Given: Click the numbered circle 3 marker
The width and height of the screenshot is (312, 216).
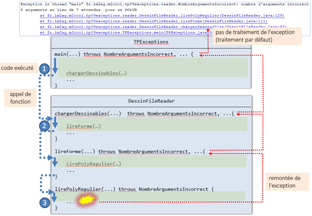Looking at the screenshot, I should pos(44,203).
